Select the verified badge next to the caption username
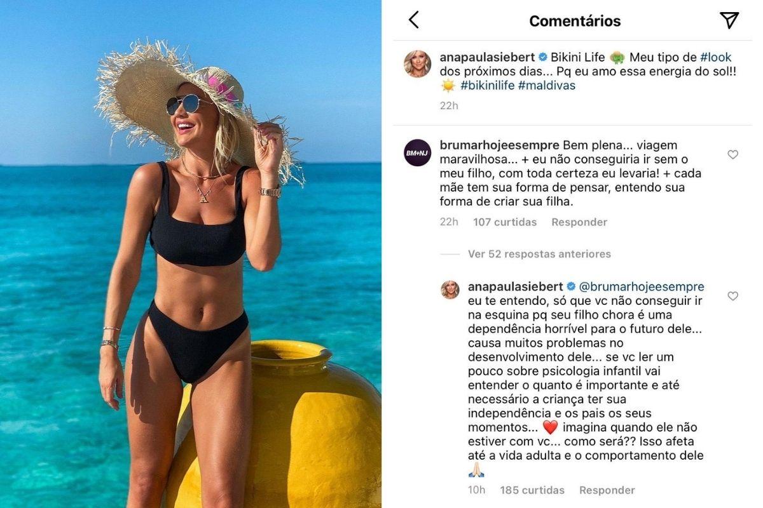Screen dimensions: 763x508 (x=543, y=57)
